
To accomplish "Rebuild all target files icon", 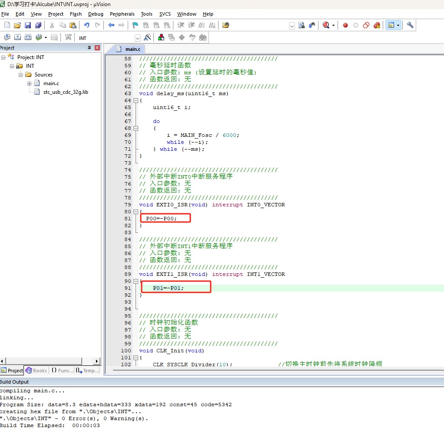I will [x=28, y=37].
